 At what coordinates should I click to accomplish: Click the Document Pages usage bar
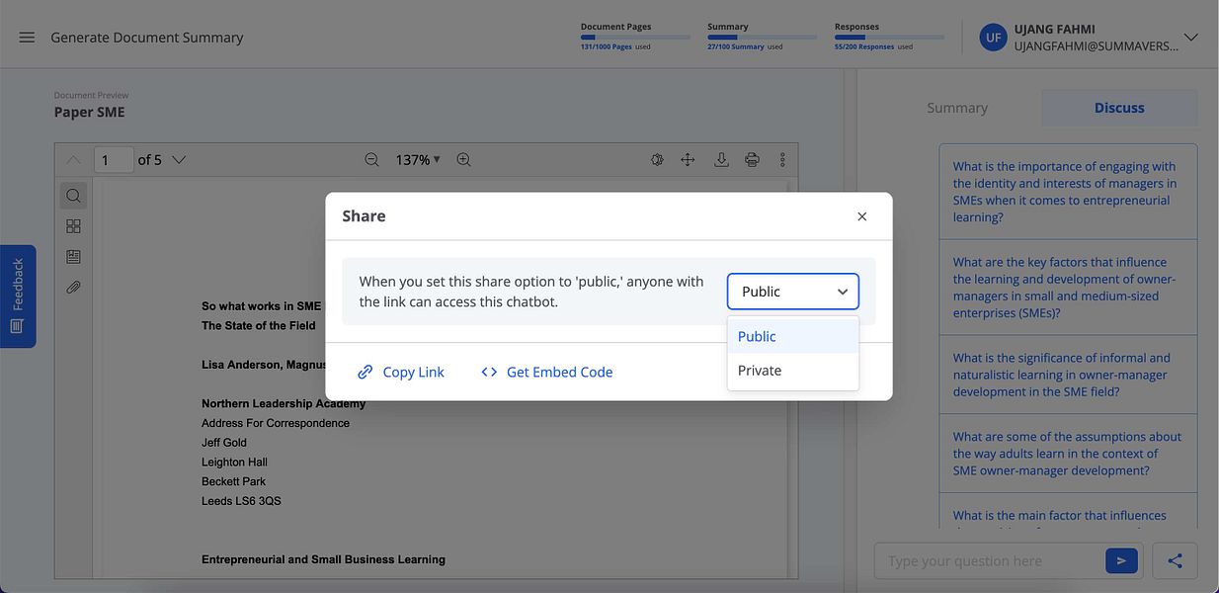coord(635,38)
